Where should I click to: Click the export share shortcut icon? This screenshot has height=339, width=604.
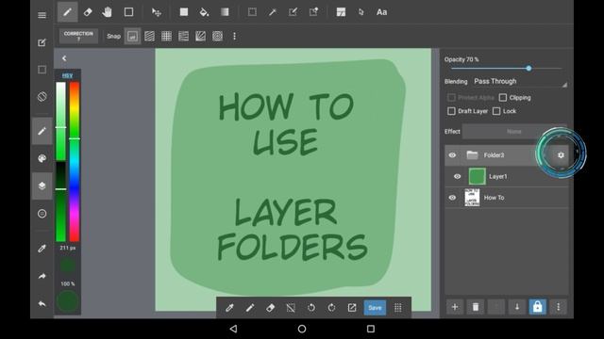(352, 308)
